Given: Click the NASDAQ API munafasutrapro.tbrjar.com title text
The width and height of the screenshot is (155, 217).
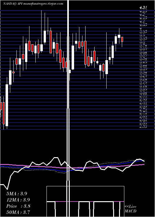Looking at the screenshot, I should (33, 4).
